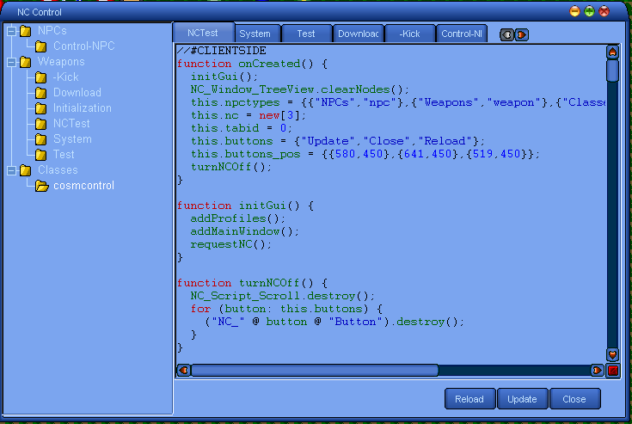Click the horizontal scrollbar thumb
Screen dimensions: 632x424
click(x=314, y=371)
